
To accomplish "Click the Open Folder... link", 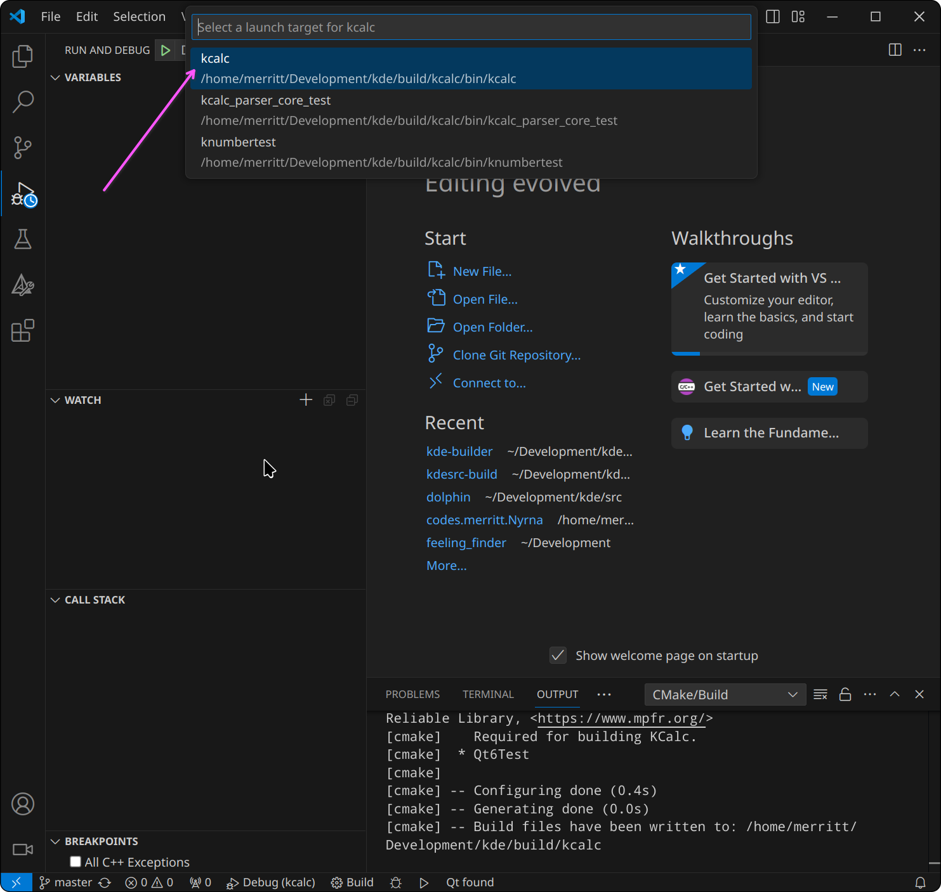I will [x=493, y=327].
